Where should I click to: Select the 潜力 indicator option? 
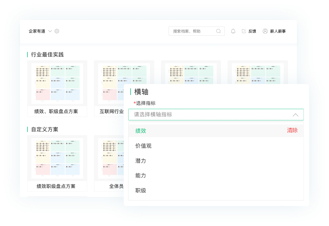click(141, 161)
